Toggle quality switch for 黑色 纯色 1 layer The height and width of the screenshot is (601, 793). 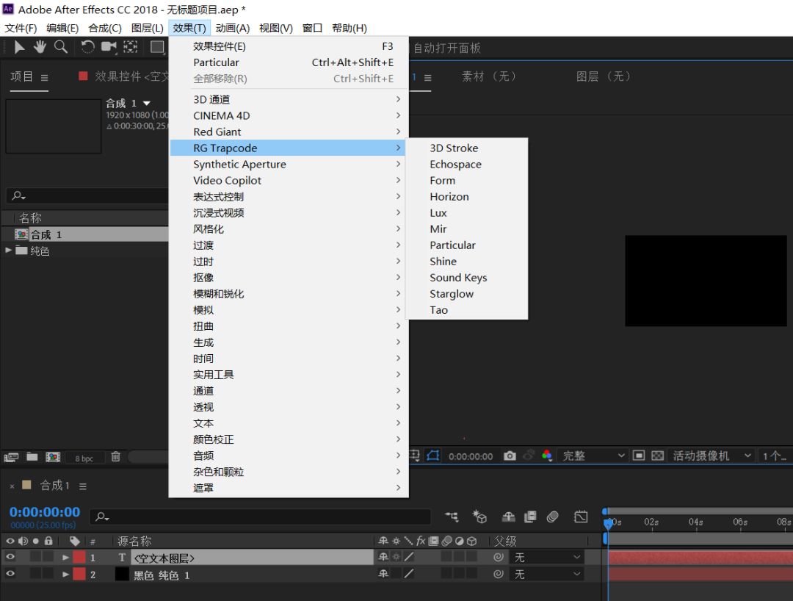click(409, 575)
